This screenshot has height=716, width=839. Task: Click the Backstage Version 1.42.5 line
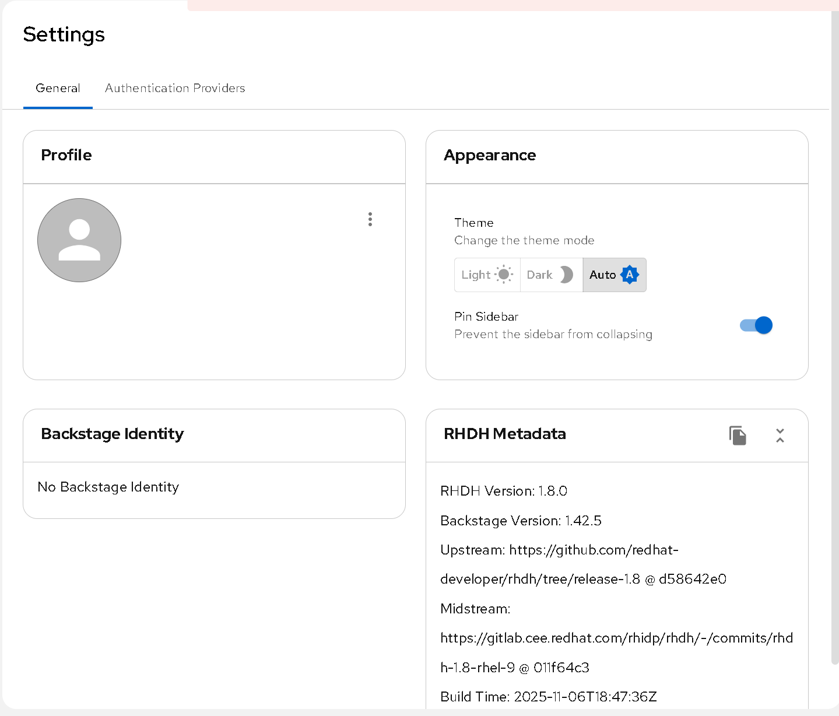point(521,521)
